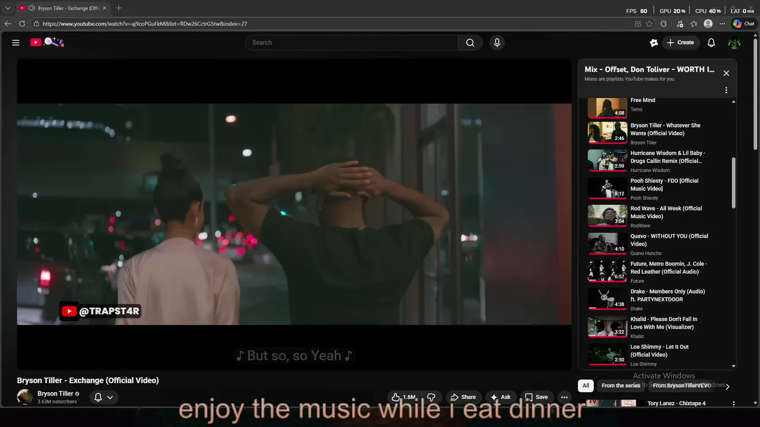Image resolution: width=760 pixels, height=427 pixels.
Task: Click the 3.63M subscribers text
Action: click(x=57, y=401)
